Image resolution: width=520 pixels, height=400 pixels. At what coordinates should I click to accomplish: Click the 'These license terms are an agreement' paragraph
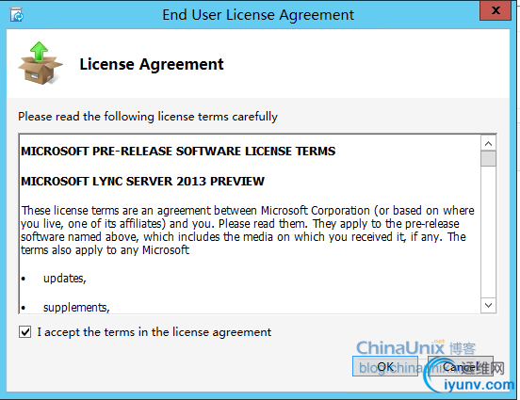(248, 231)
